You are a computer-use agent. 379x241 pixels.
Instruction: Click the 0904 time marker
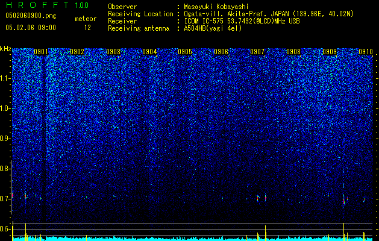149,52
